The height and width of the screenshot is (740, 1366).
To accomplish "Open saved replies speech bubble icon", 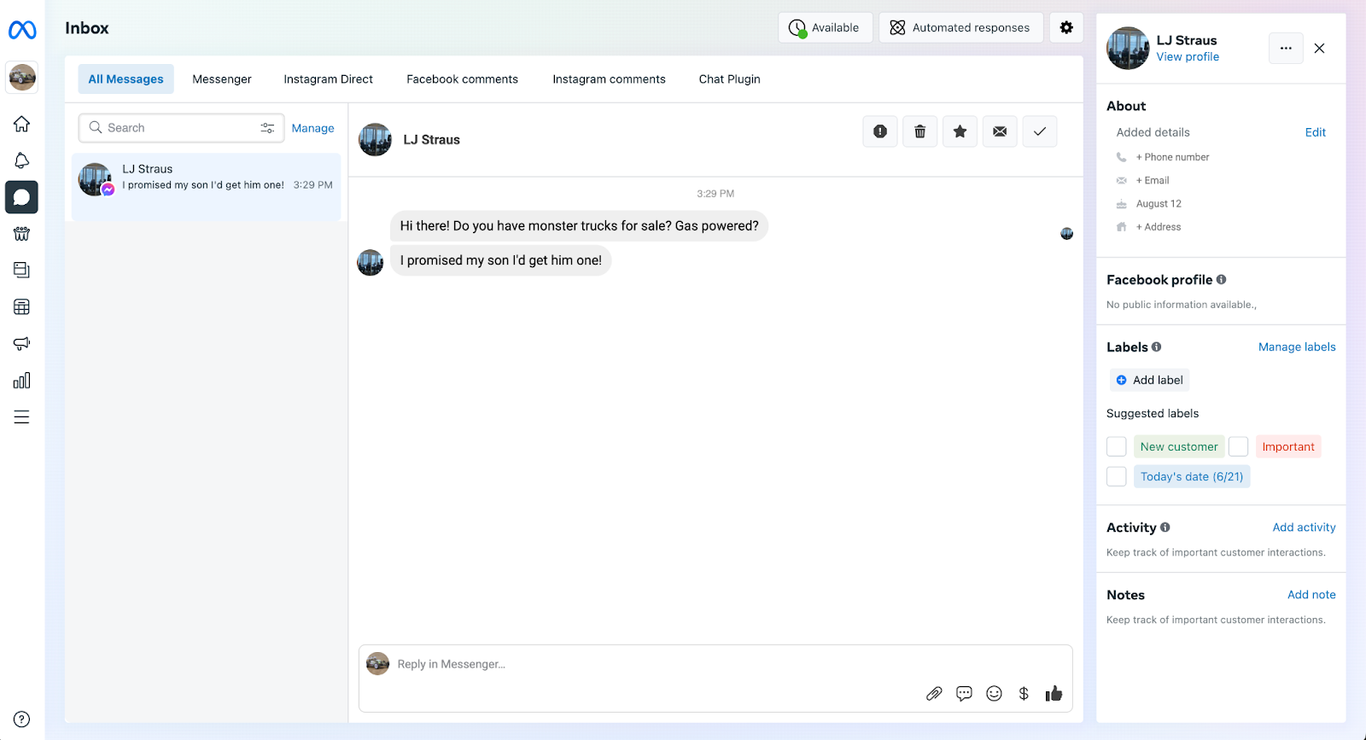I will (964, 693).
